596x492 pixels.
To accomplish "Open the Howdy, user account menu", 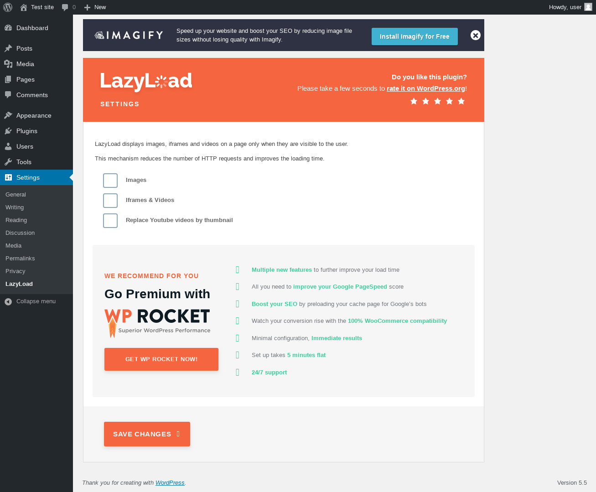I will (x=570, y=7).
